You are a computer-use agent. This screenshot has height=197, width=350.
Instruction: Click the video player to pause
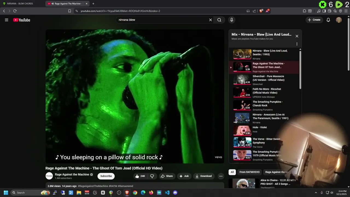click(x=135, y=96)
